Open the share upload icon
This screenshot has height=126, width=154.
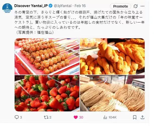(x=142, y=117)
